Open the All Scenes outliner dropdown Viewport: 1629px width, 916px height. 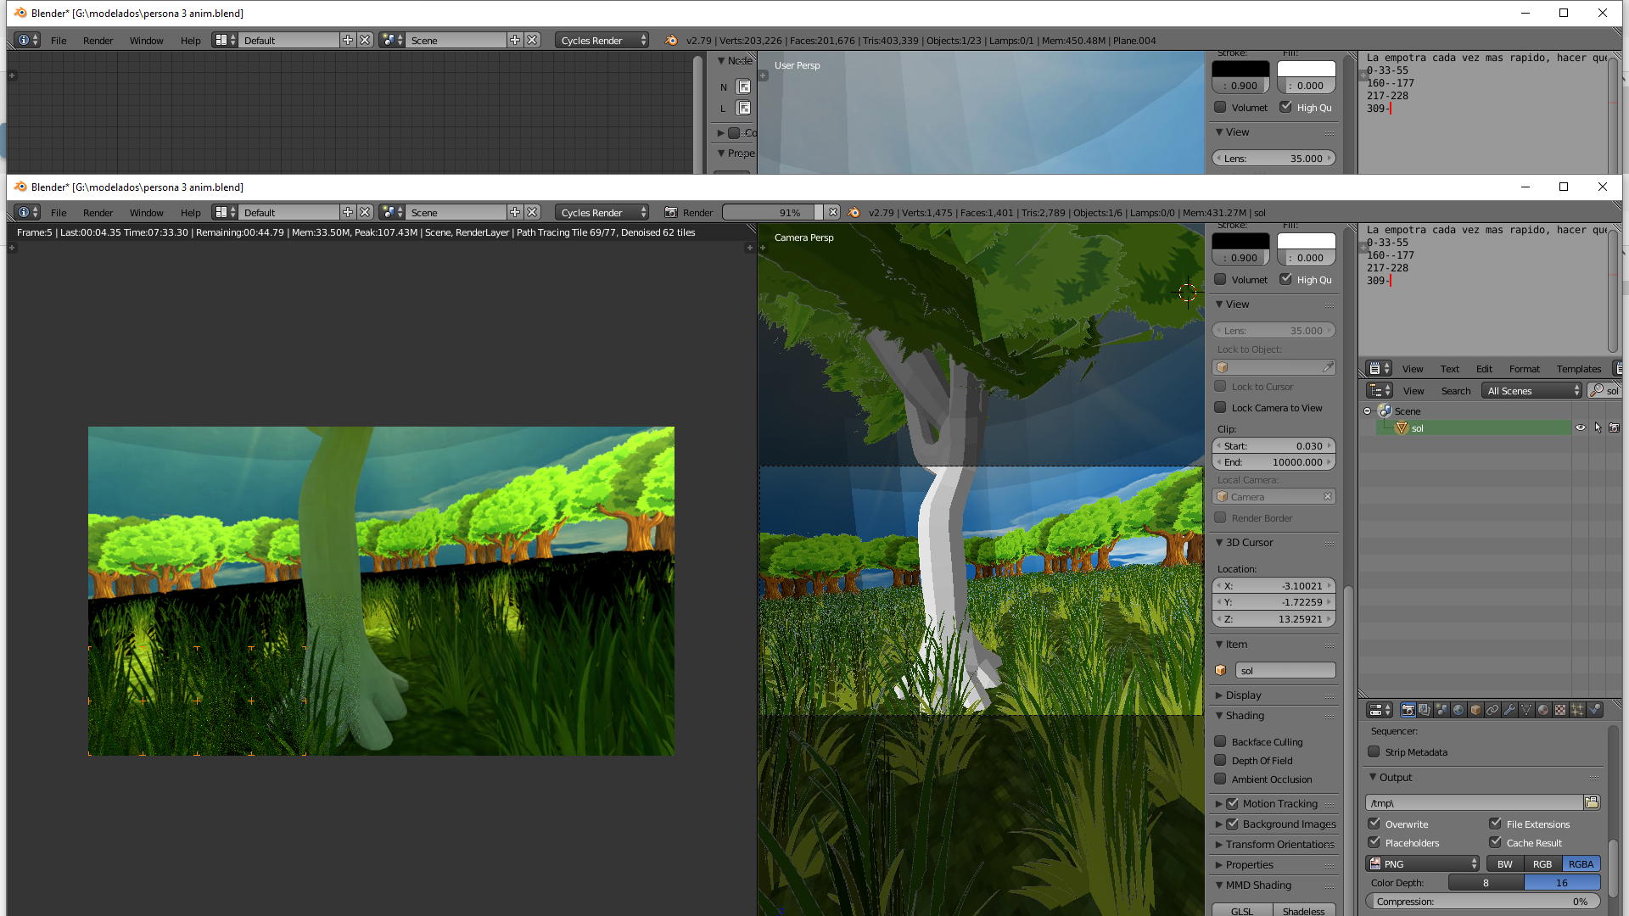[x=1533, y=391]
